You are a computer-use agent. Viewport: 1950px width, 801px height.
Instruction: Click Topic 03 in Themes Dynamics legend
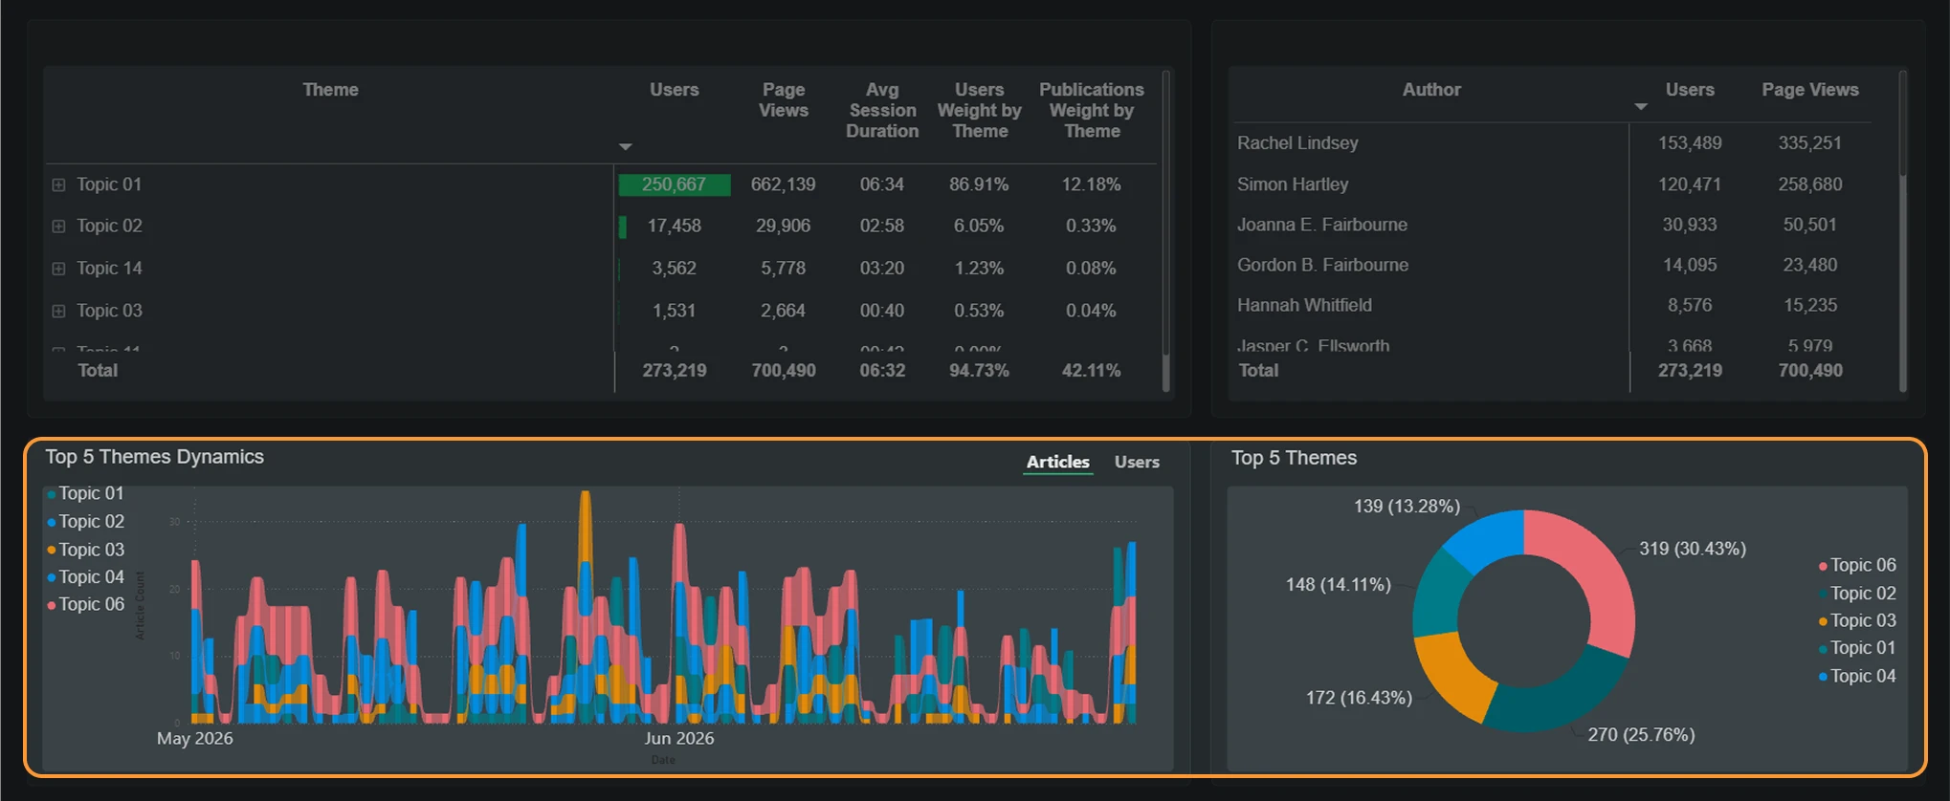point(86,550)
